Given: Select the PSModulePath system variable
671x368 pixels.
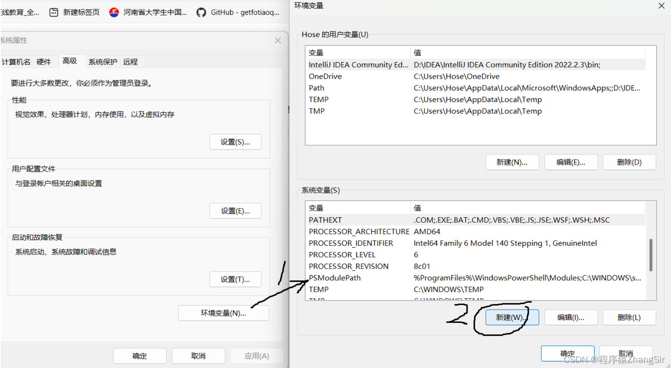Looking at the screenshot, I should tap(476, 278).
